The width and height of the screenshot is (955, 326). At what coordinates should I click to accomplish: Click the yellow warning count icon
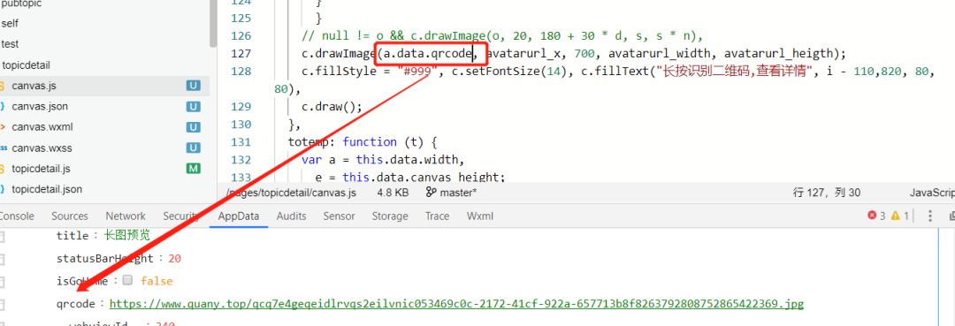click(x=895, y=216)
